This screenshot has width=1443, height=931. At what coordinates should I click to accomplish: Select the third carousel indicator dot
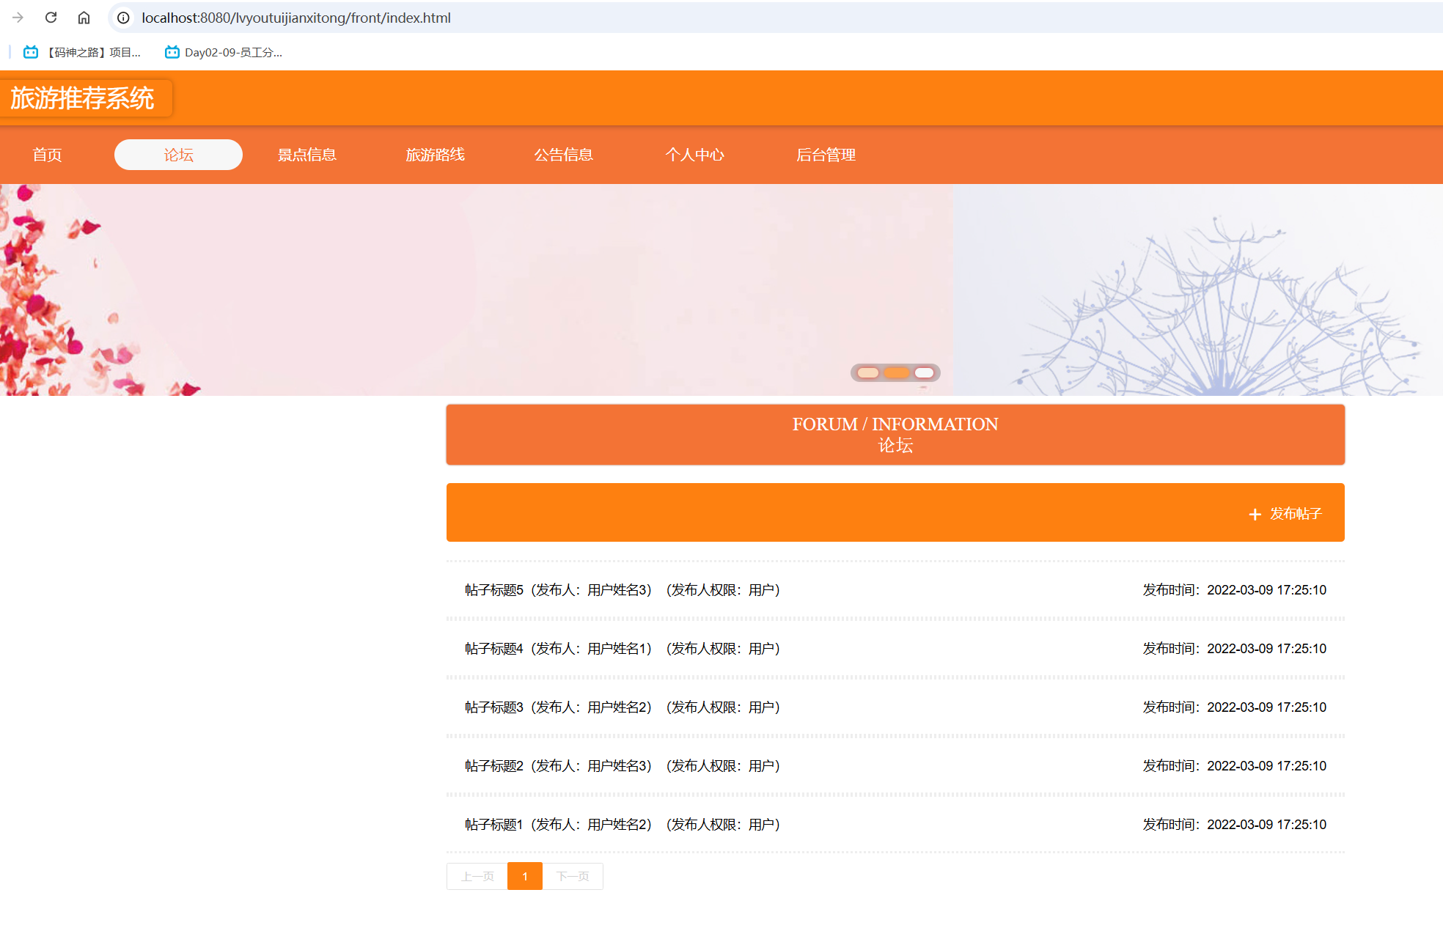[x=924, y=373]
